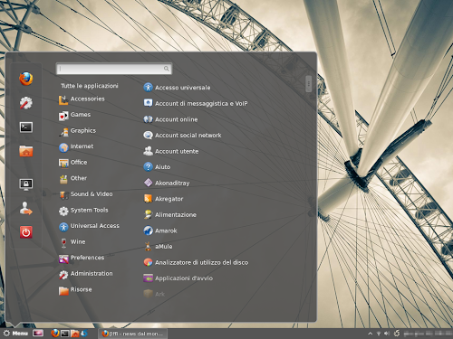Screen dimensions: 453x339
Task: Open the Games category
Action: pos(74,115)
